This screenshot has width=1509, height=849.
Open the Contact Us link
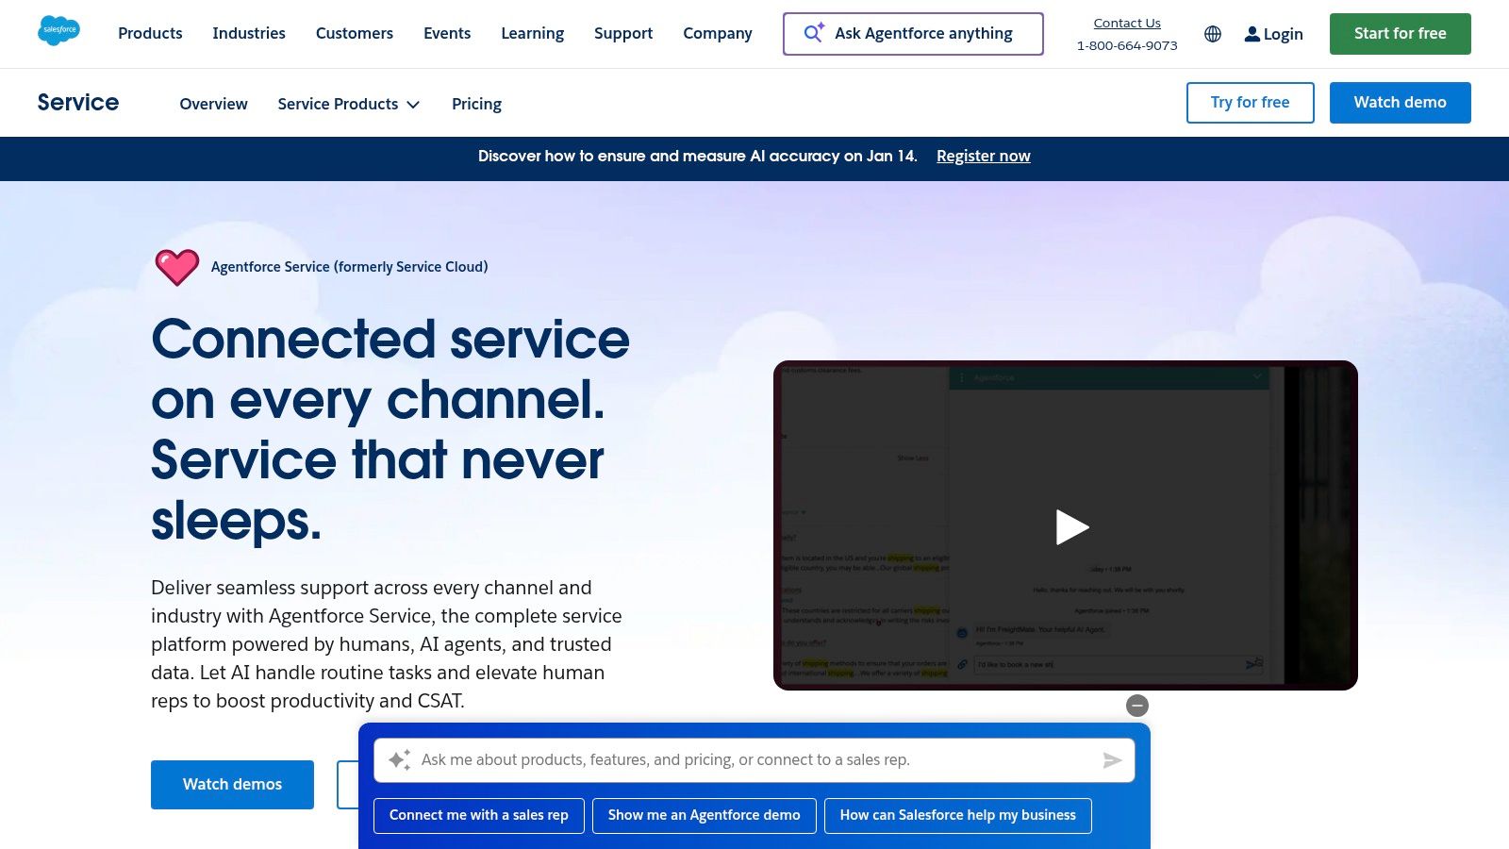pos(1127,23)
